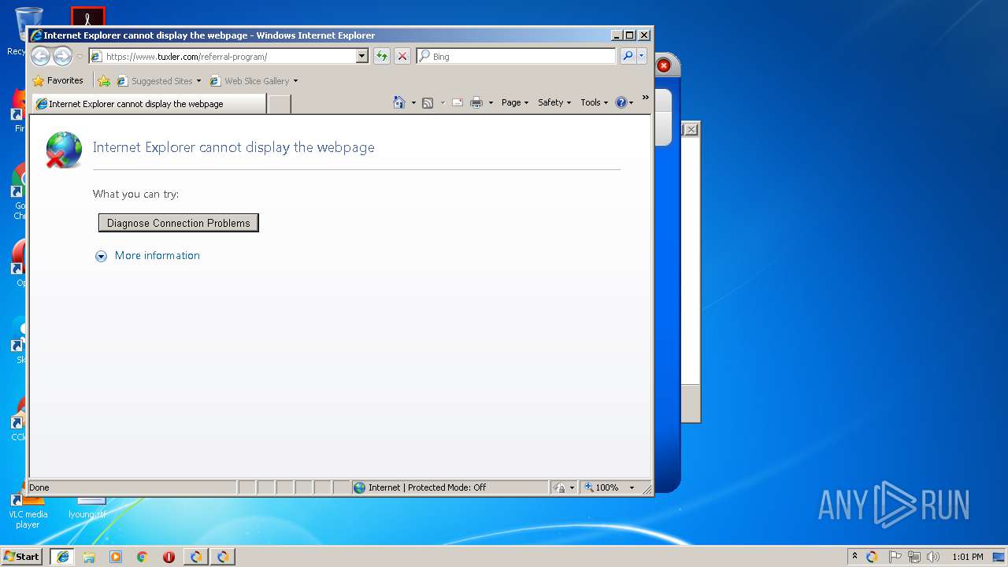1008x567 pixels.
Task: Expand the Home button dropdown arrow
Action: (413, 102)
